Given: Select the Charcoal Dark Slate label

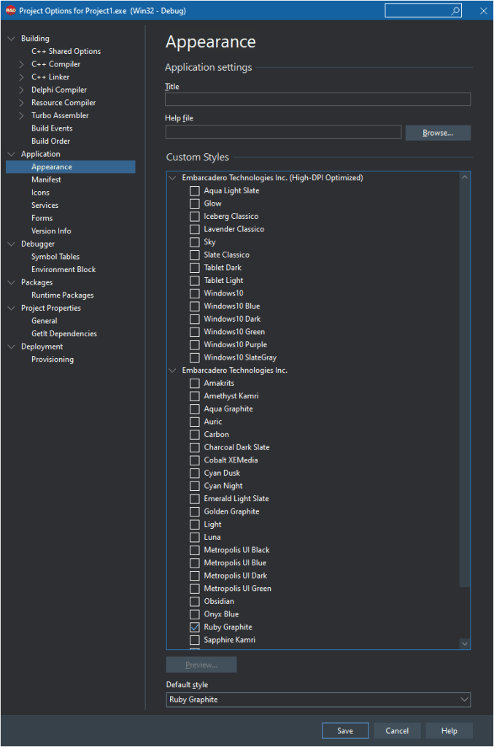Looking at the screenshot, I should tap(236, 447).
